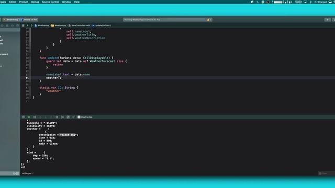
Task: Select WeatherApp process in debug bar
Action: point(85,117)
